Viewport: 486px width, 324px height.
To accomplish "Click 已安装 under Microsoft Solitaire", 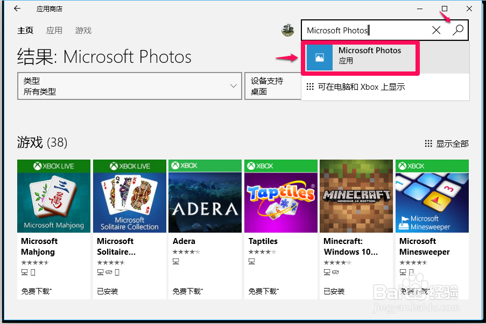I will (x=108, y=291).
